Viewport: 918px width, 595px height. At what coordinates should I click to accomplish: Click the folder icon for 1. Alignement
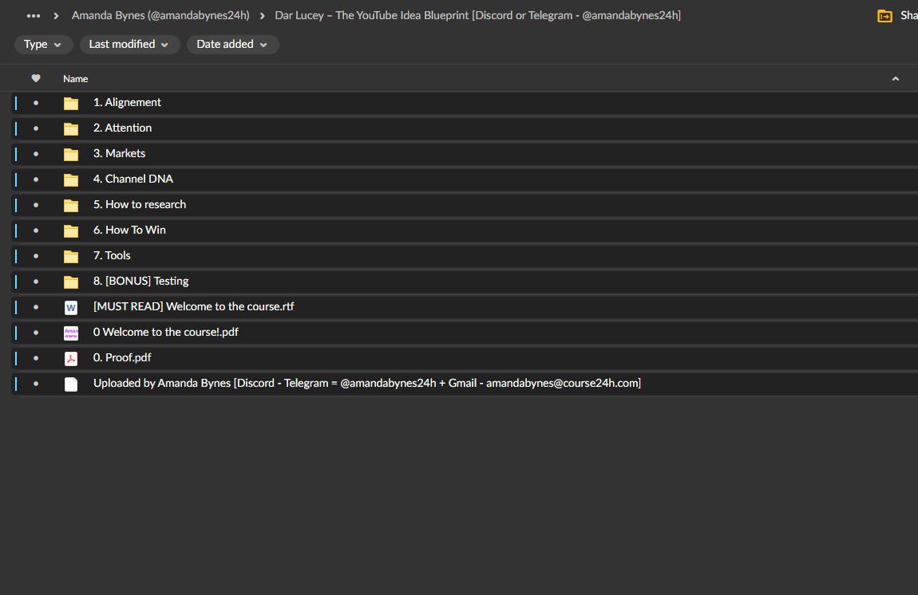71,103
